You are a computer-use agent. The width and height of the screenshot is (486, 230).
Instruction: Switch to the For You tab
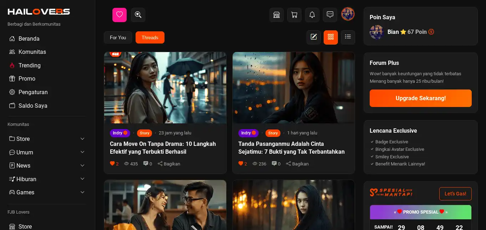point(118,37)
